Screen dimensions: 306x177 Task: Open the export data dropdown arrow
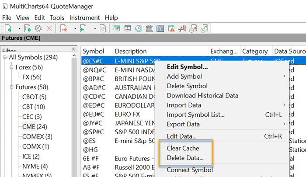75,28
